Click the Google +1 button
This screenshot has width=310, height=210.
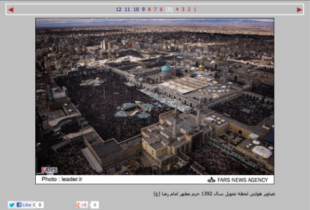click(x=82, y=205)
